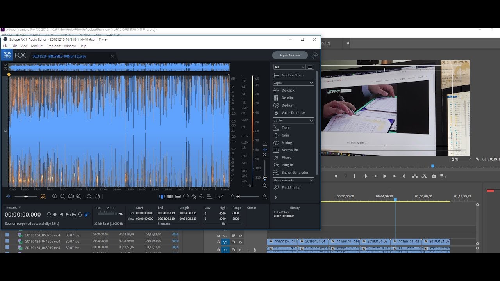
Task: Open the RX Window menu
Action: [70, 46]
